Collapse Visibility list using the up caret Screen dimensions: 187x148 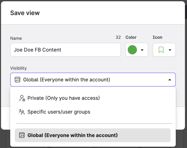pyautogui.click(x=170, y=80)
